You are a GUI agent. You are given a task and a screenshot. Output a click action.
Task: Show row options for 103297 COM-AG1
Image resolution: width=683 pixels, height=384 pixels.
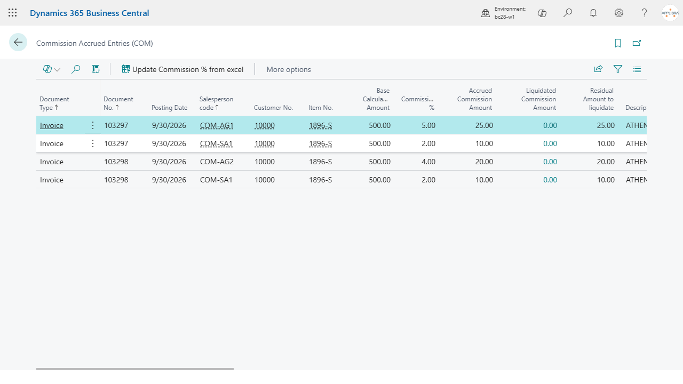[93, 125]
